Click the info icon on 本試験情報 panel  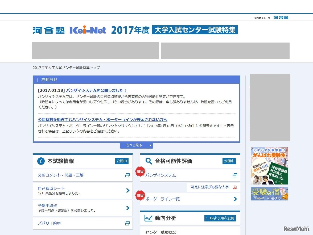pos(40,161)
